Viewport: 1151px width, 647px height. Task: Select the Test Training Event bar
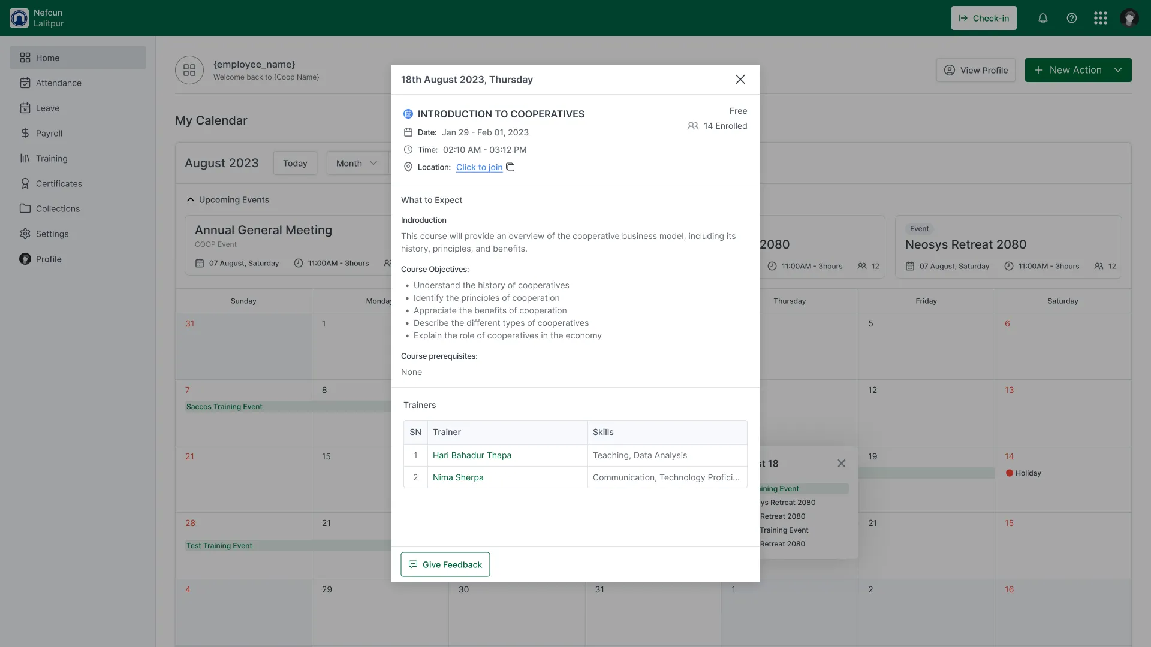coord(288,546)
